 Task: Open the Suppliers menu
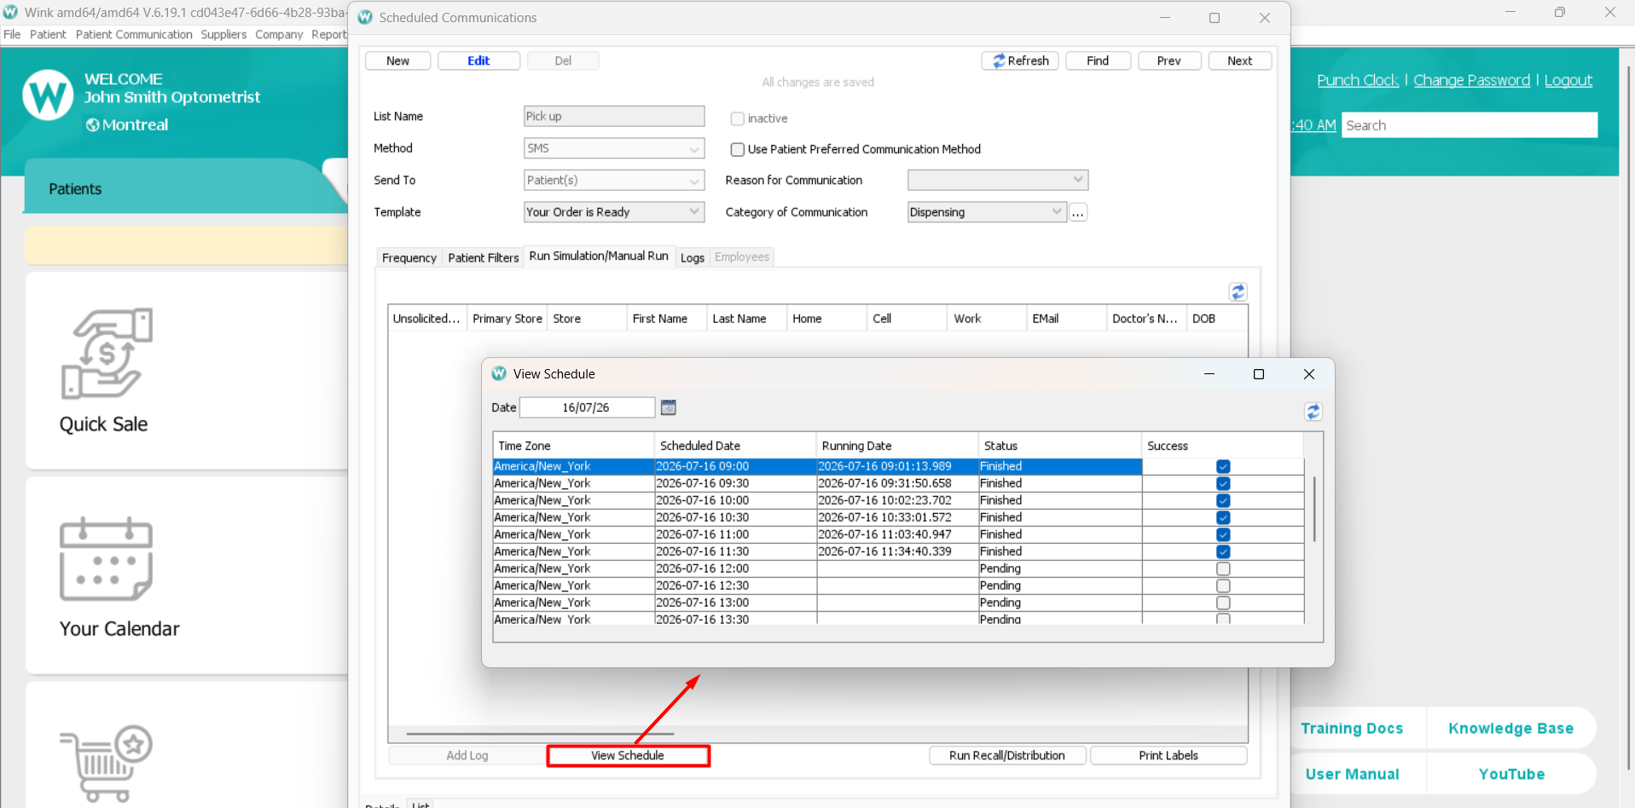pos(223,34)
